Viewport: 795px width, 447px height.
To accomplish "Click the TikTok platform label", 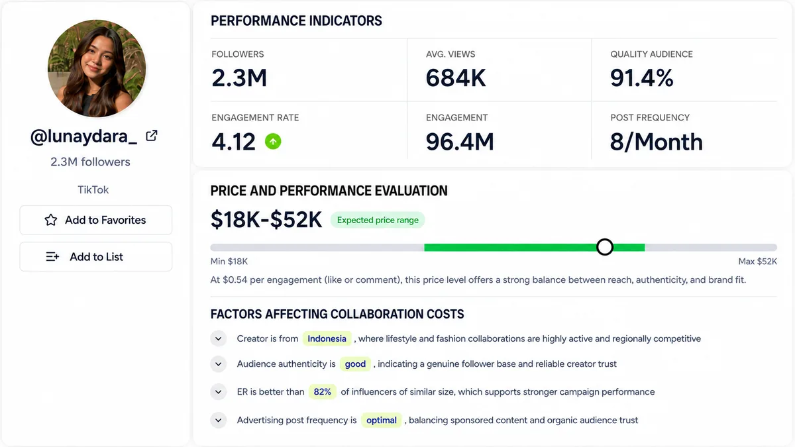I will coord(93,189).
